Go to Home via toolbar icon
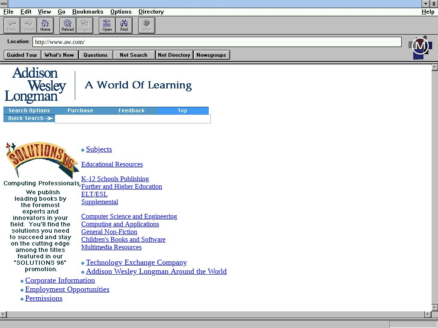 [x=45, y=25]
